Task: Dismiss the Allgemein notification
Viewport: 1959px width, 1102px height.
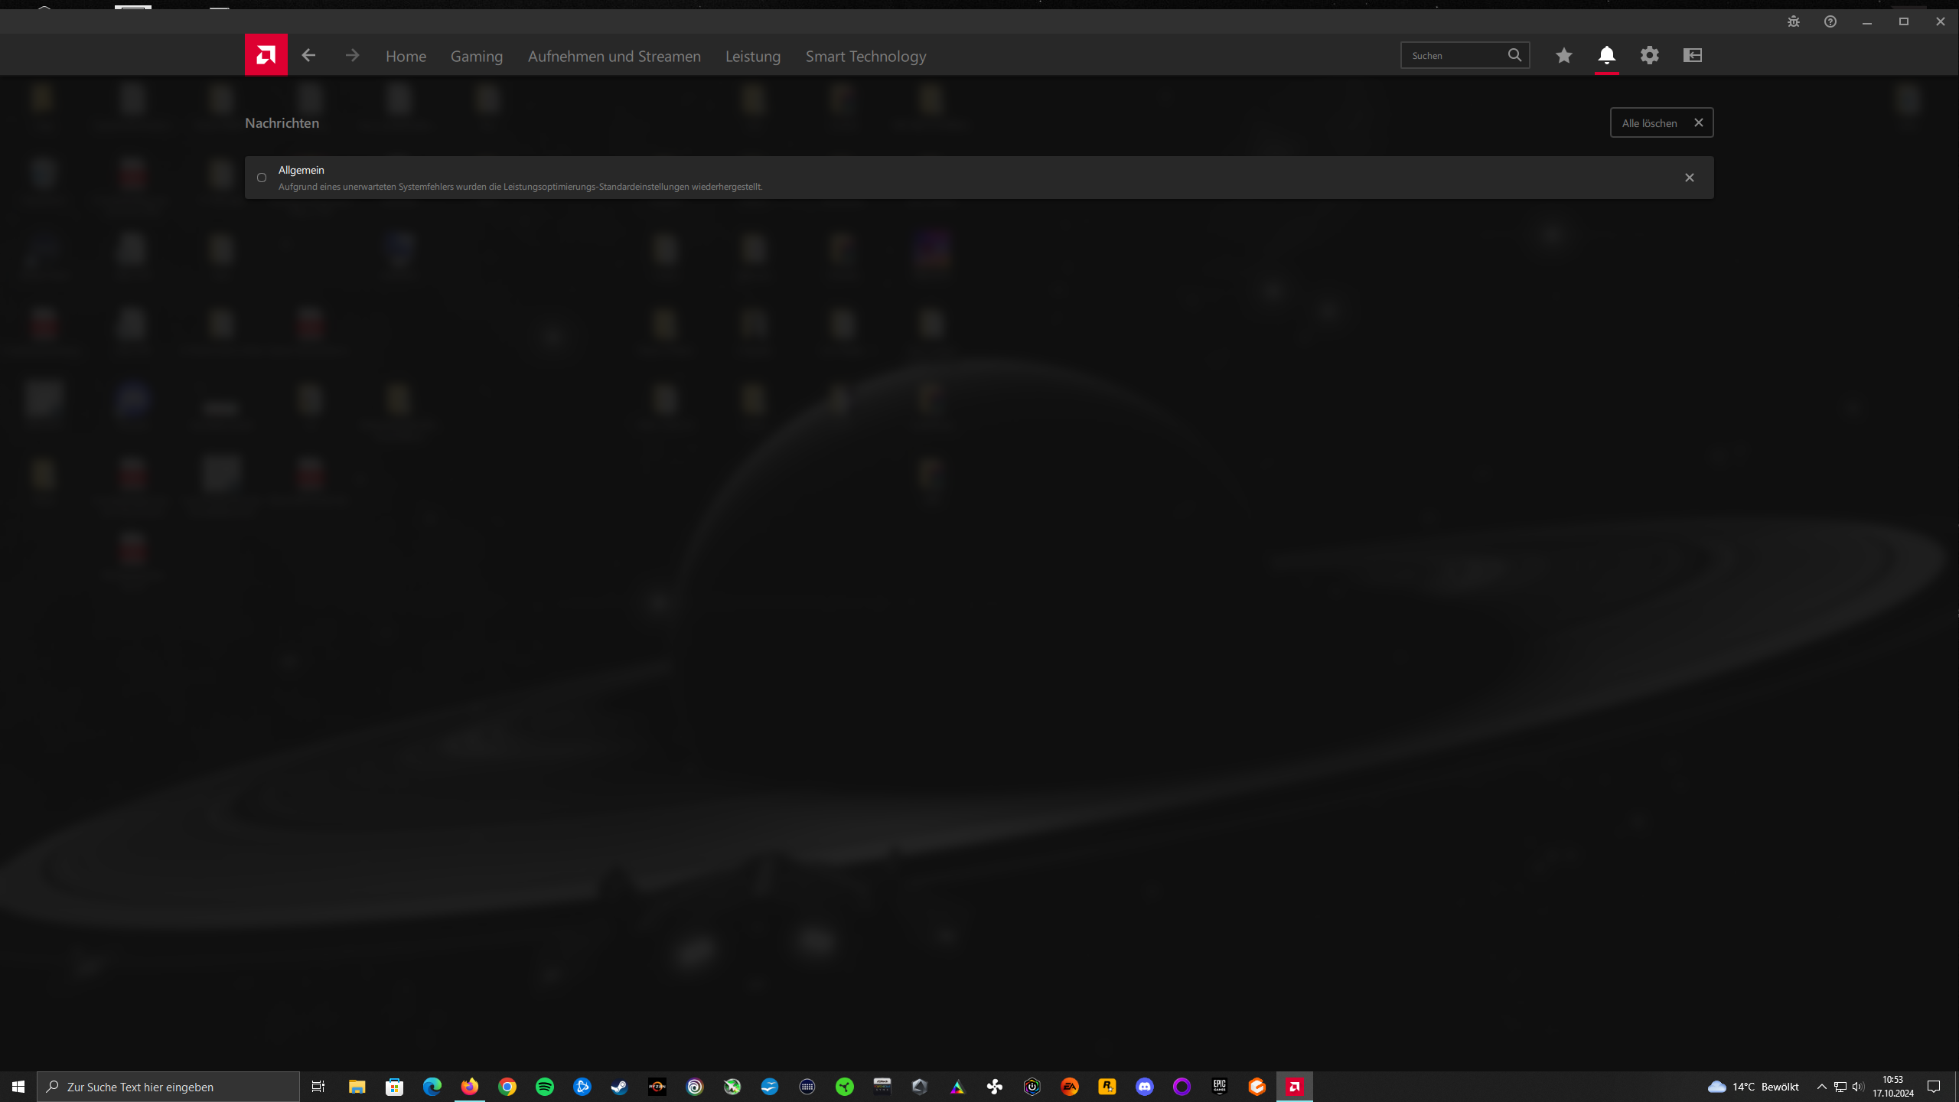Action: point(1689,178)
